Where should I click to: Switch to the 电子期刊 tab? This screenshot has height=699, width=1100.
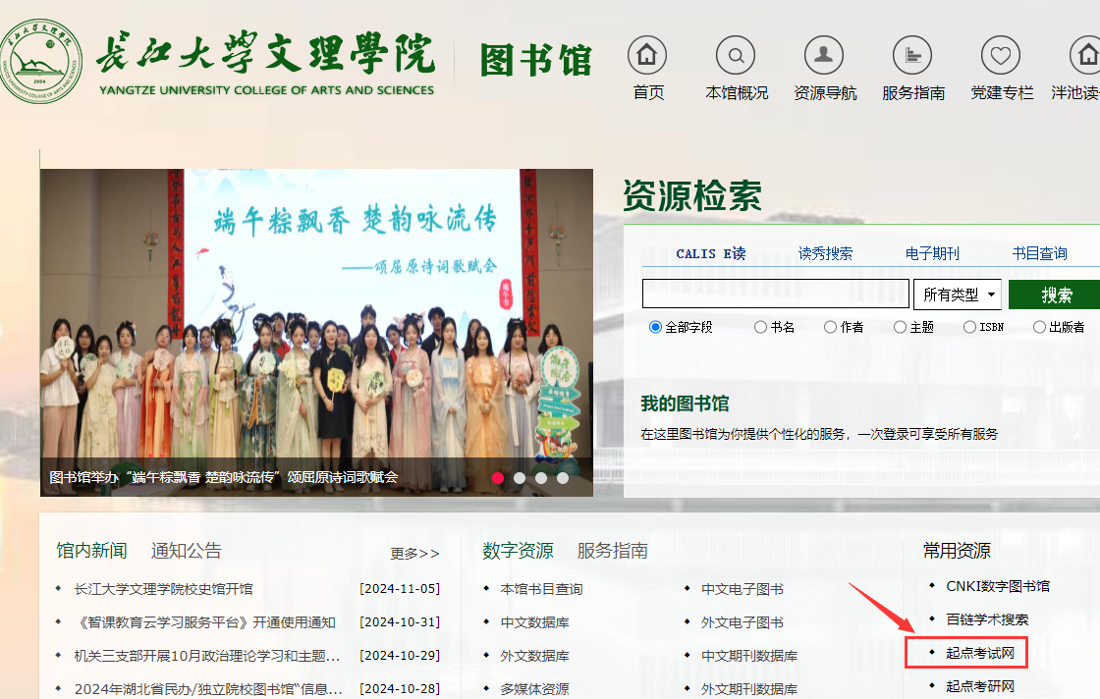coord(932,253)
